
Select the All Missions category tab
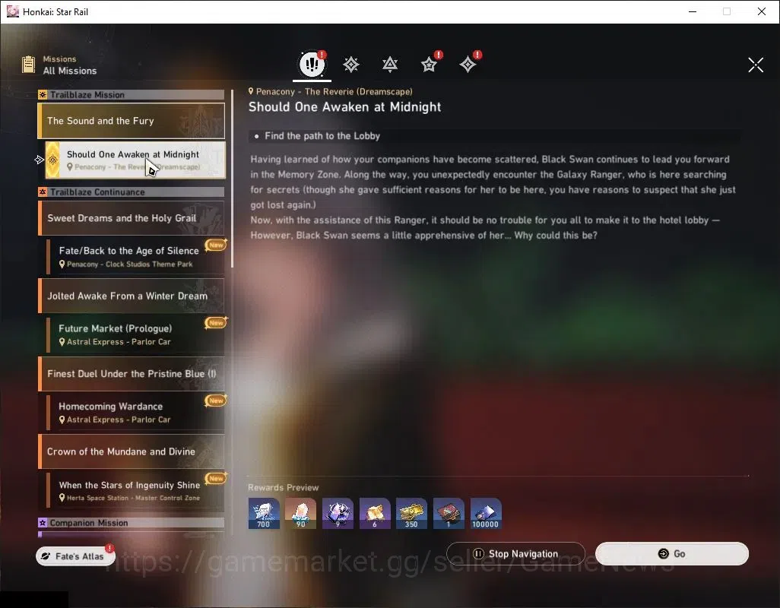[x=312, y=64]
